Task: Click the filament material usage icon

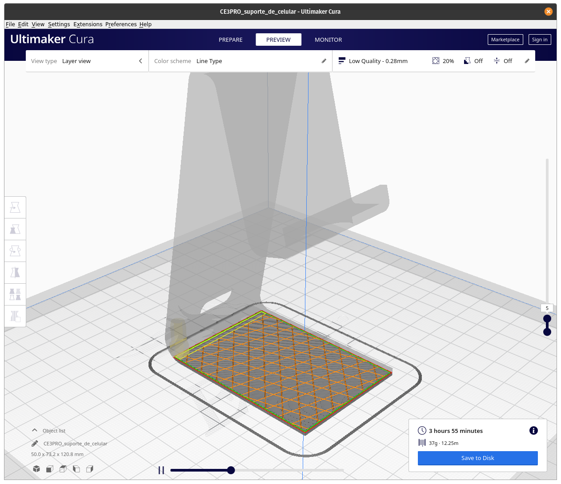Action: click(422, 443)
